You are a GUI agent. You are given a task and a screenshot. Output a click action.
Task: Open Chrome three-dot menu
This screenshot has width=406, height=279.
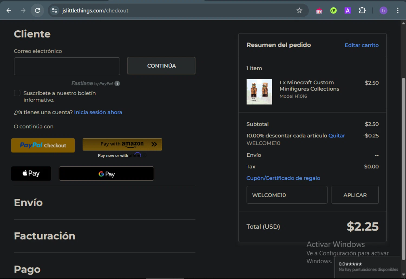click(398, 11)
